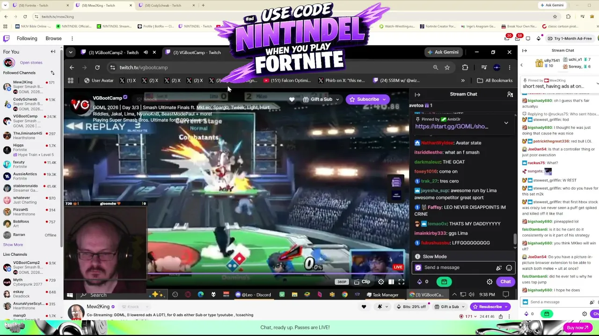599x336 pixels.
Task: Go back in the inner VGBootCamp browser
Action: [x=72, y=67]
